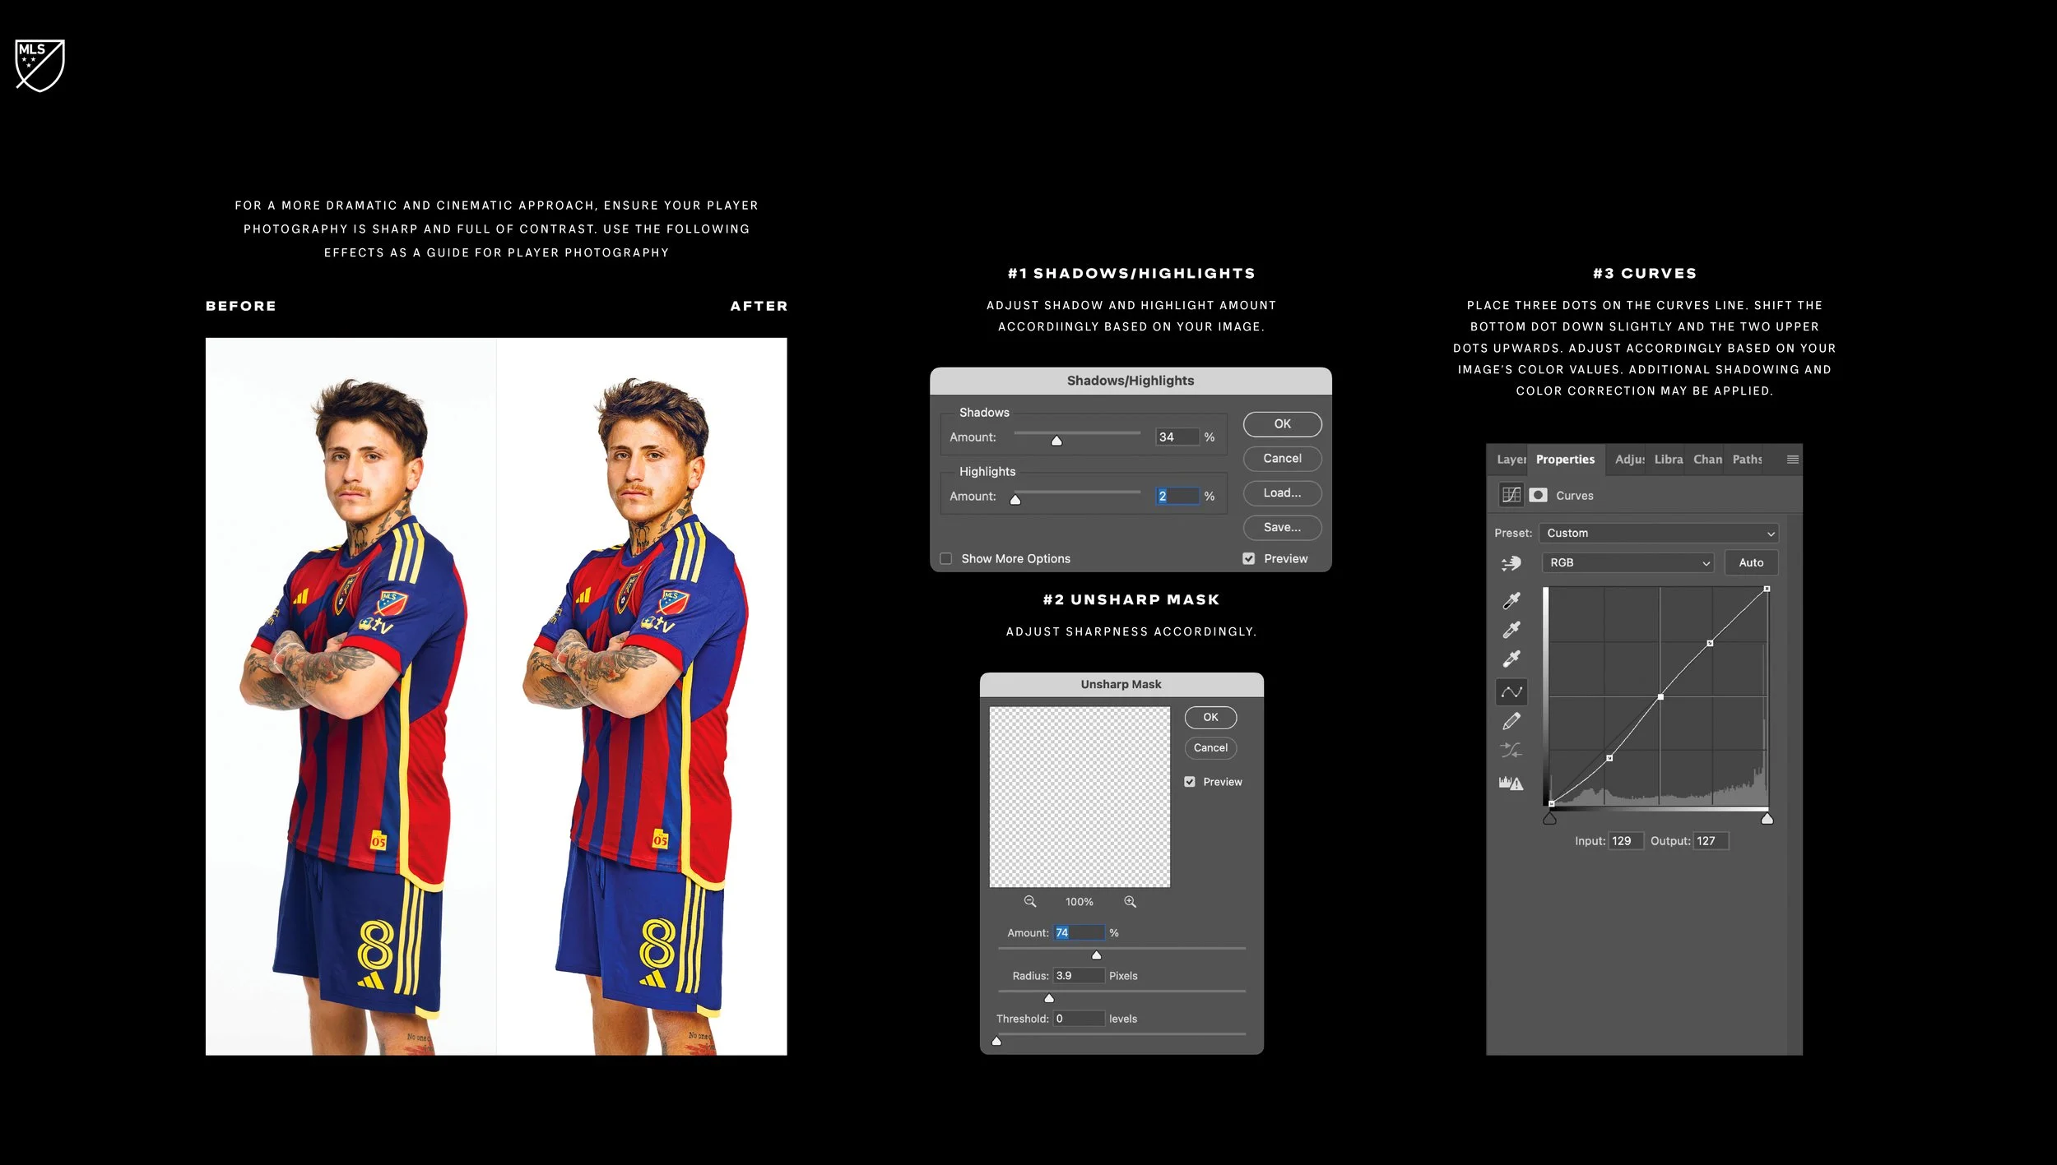Switch to the Channels tab

(x=1706, y=460)
